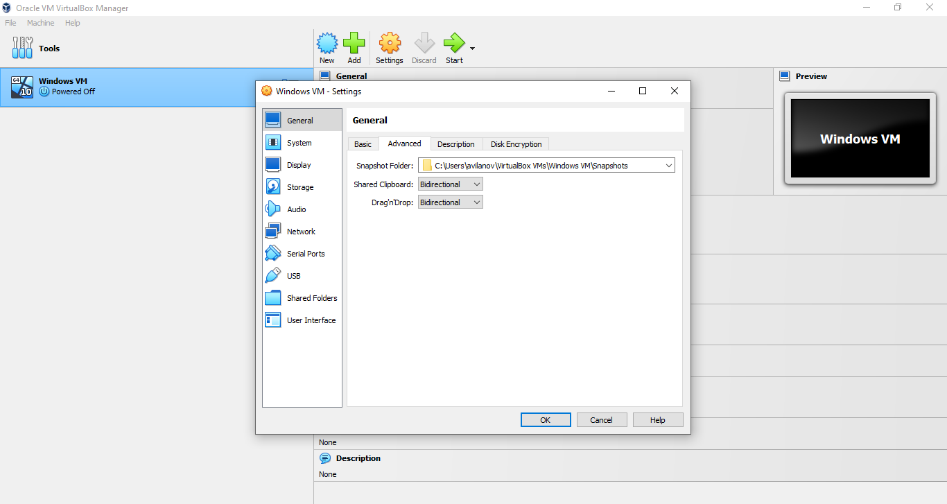Open the USB settings category

[302, 276]
